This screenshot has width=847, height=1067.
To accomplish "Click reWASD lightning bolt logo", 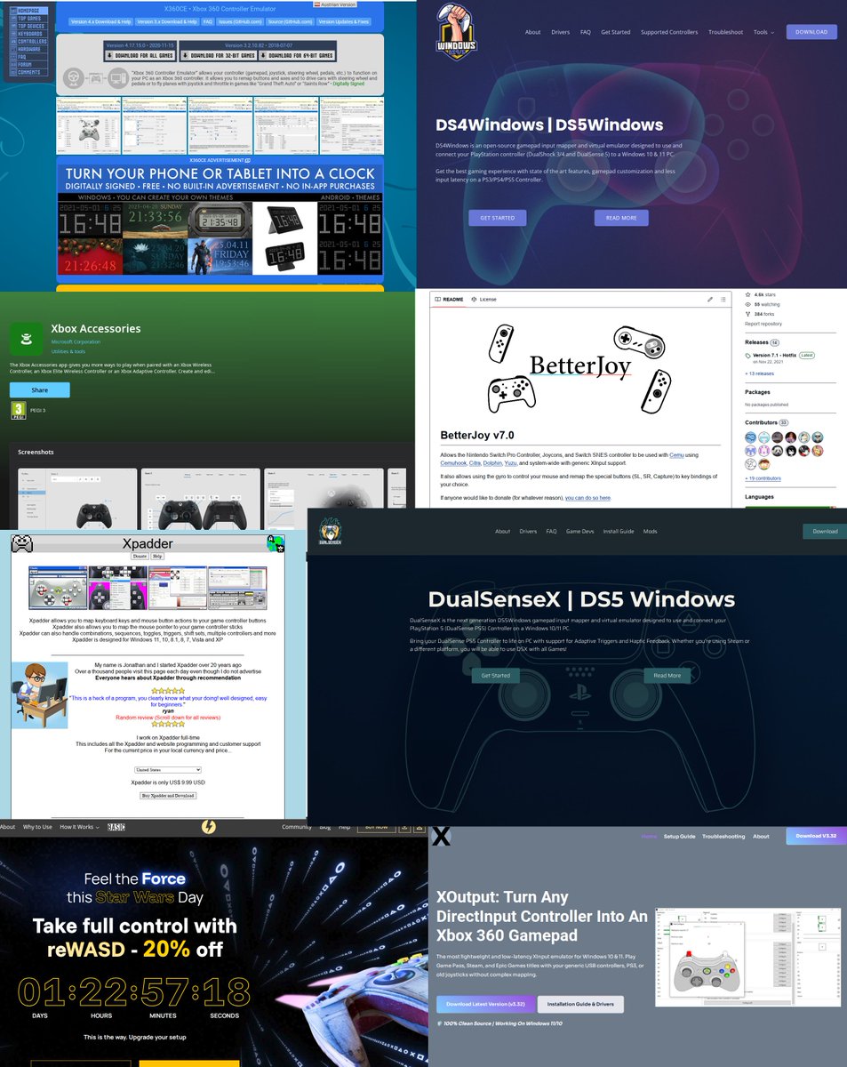I will [x=209, y=827].
